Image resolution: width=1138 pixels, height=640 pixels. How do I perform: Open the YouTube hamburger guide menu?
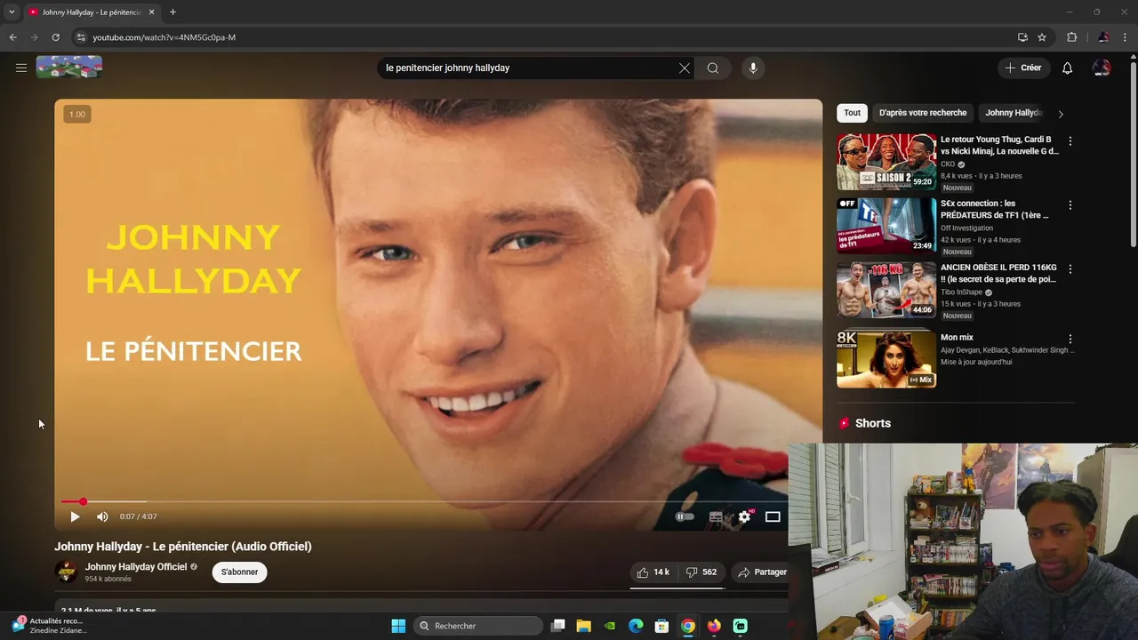click(21, 68)
